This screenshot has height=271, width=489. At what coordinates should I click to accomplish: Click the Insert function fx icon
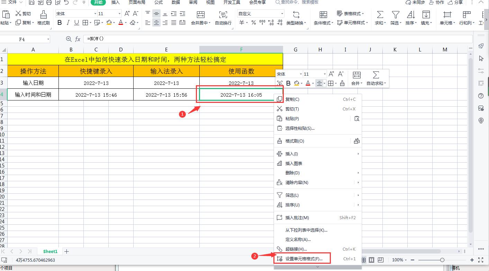[78, 39]
